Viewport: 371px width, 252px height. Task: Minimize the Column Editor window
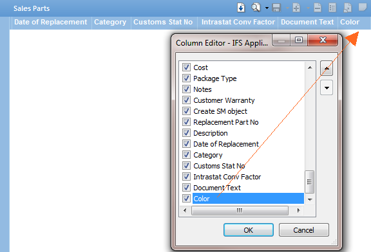pos(281,40)
